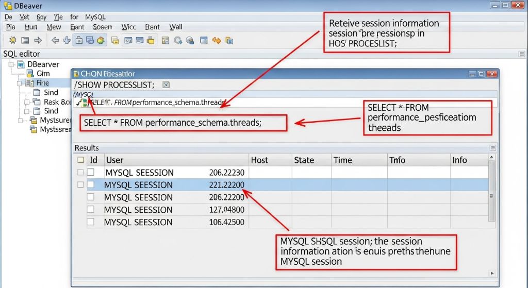Click the icon in CHQN window title

(x=76, y=74)
